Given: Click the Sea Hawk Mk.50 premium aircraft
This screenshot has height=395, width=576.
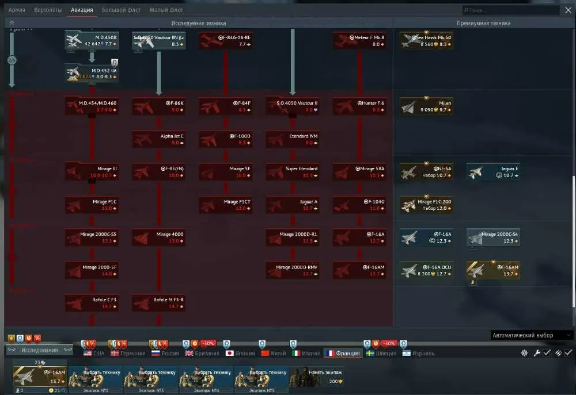Looking at the screenshot, I should (426, 40).
